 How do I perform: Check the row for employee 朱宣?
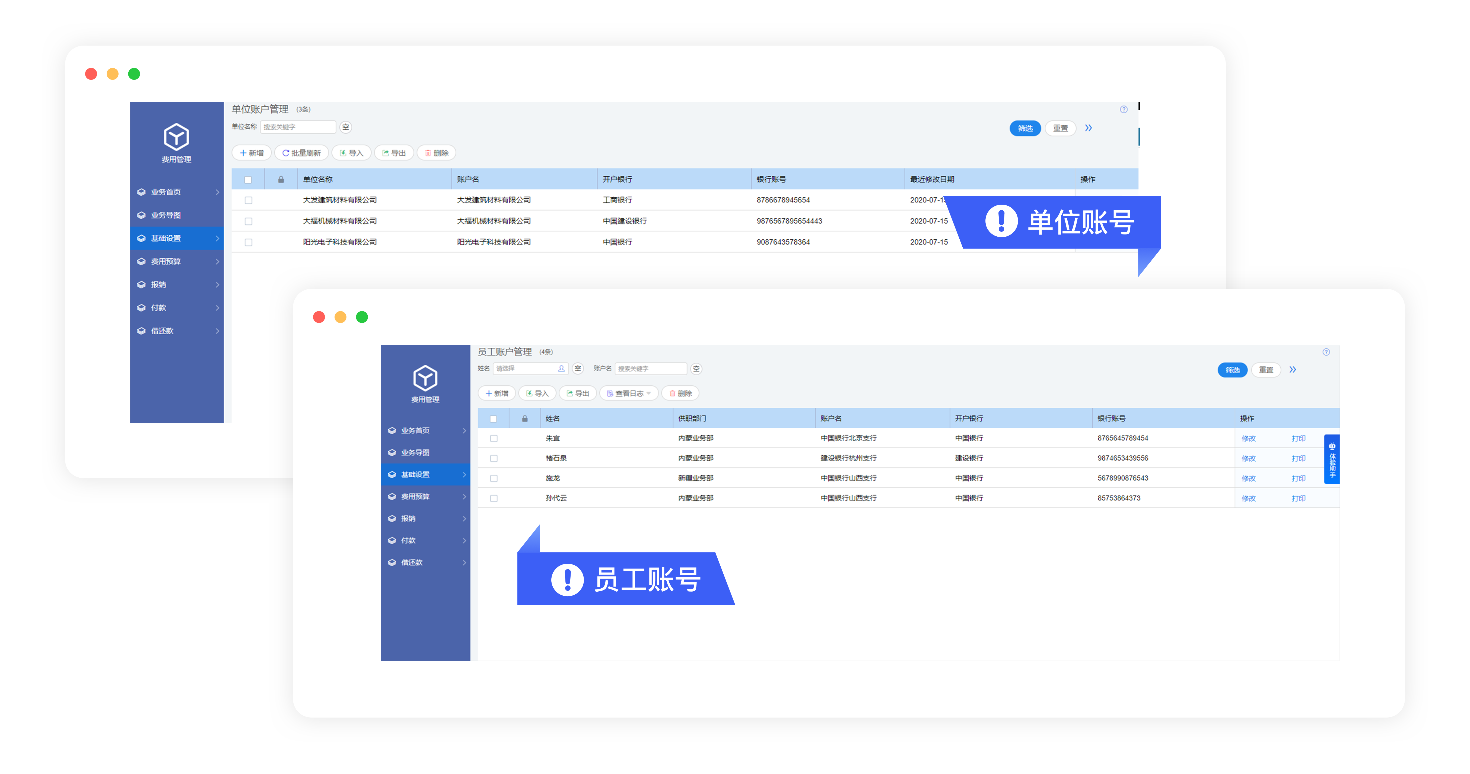coord(494,439)
